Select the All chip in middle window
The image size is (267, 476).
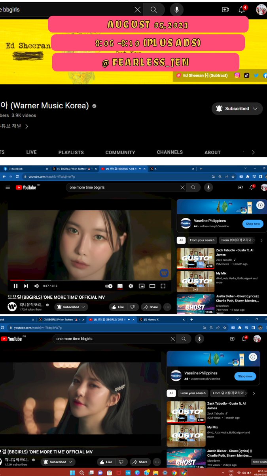[x=181, y=240]
